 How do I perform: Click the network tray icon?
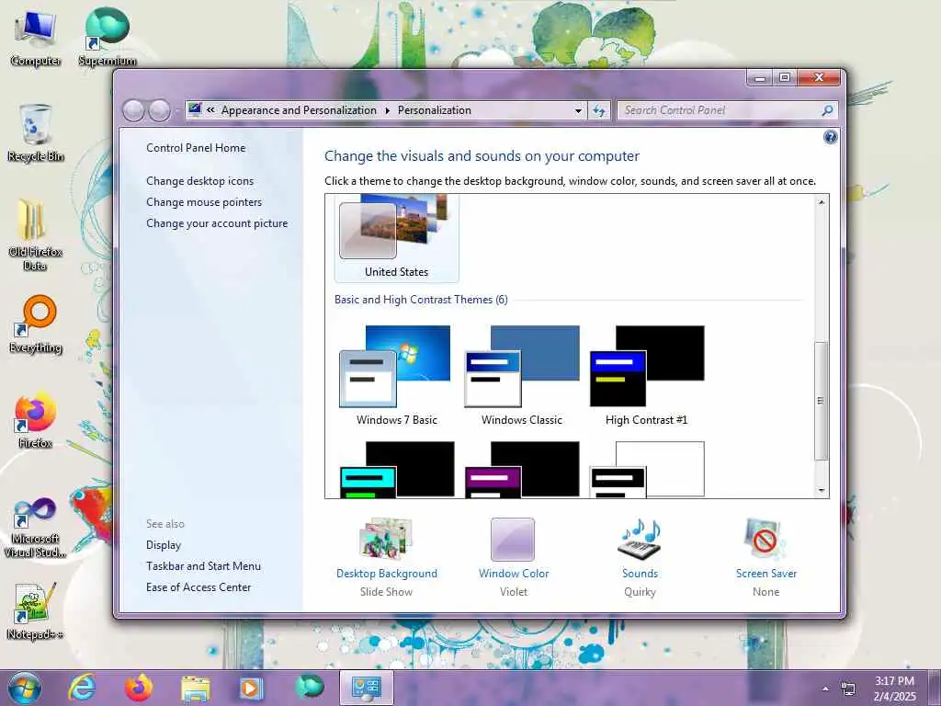(x=848, y=689)
